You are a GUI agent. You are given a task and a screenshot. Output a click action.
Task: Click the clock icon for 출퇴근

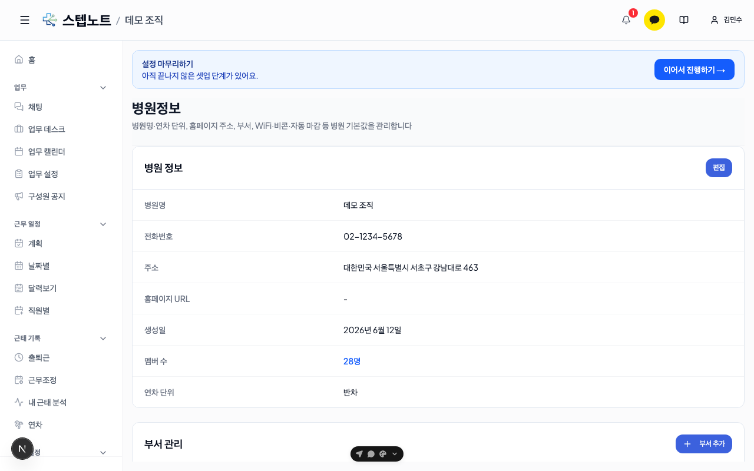19,357
